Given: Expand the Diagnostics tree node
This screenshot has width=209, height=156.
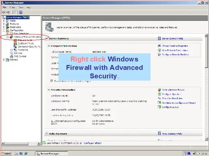Looking at the screenshot, I should [x=4, y=27].
